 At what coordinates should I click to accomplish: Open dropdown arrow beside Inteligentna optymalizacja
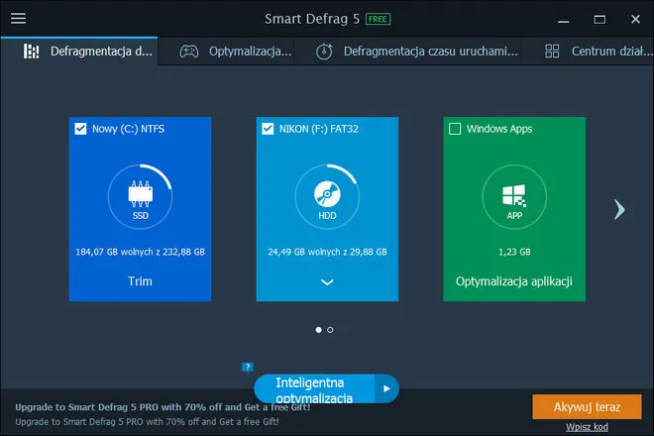click(x=386, y=388)
